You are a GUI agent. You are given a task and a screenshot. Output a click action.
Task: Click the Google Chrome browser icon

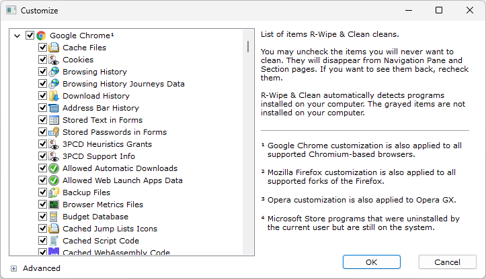41,36
